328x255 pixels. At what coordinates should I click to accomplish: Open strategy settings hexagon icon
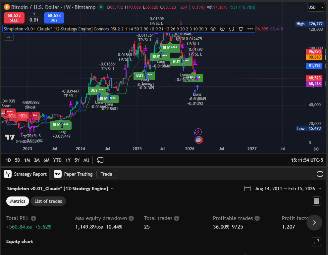tap(222, 29)
